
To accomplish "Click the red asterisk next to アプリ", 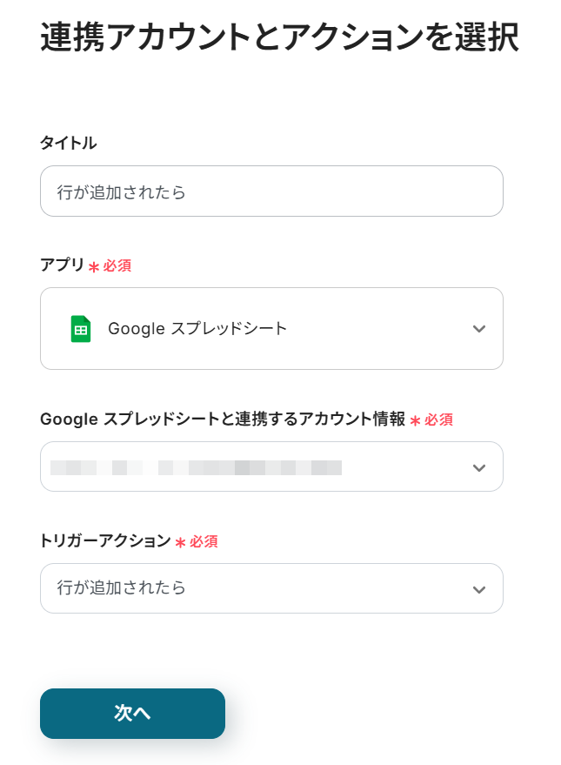I will (x=94, y=267).
